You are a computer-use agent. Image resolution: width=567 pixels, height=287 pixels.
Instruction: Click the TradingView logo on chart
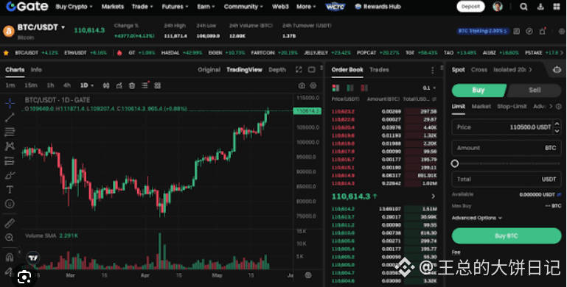pyautogui.click(x=33, y=258)
